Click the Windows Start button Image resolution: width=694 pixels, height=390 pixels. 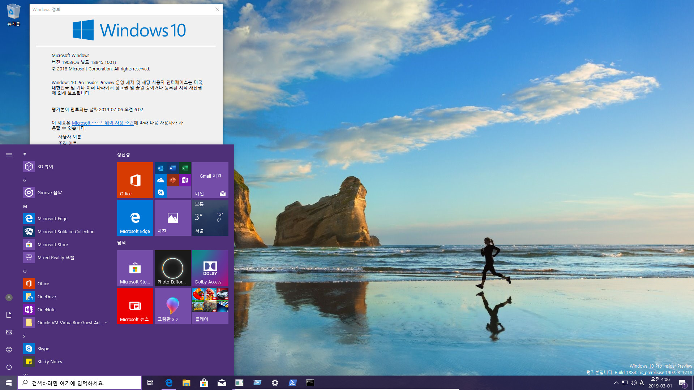(x=9, y=383)
